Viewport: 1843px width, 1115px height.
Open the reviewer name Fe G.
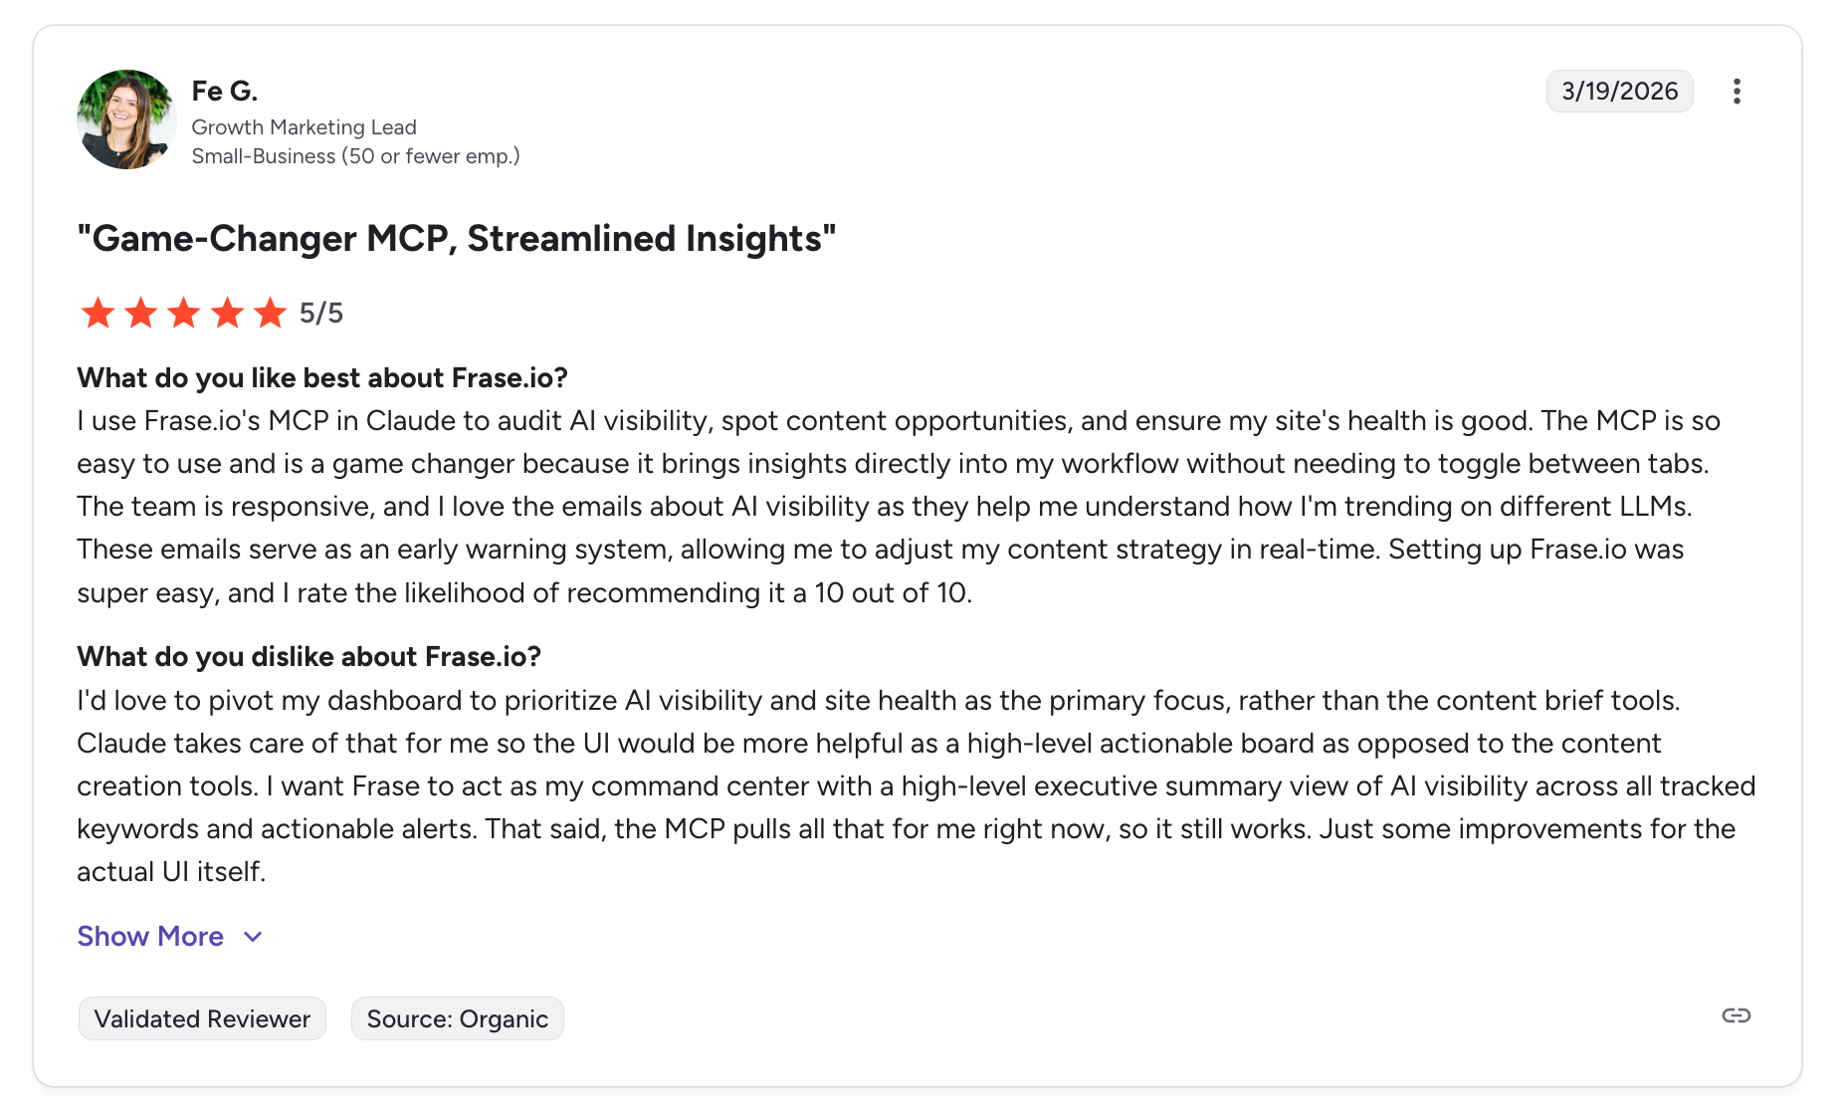[225, 91]
